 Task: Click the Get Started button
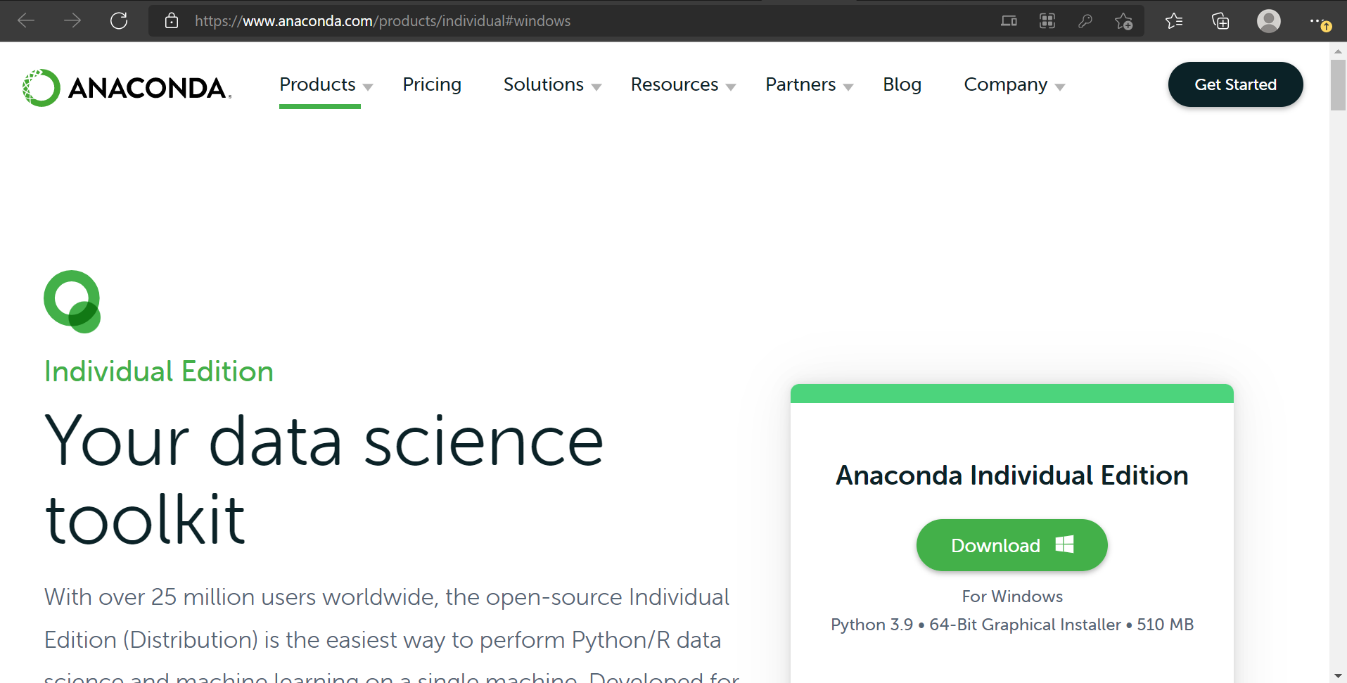tap(1236, 84)
